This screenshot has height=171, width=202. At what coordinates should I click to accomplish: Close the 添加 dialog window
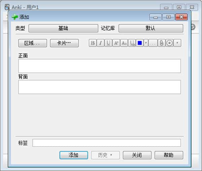(x=181, y=17)
